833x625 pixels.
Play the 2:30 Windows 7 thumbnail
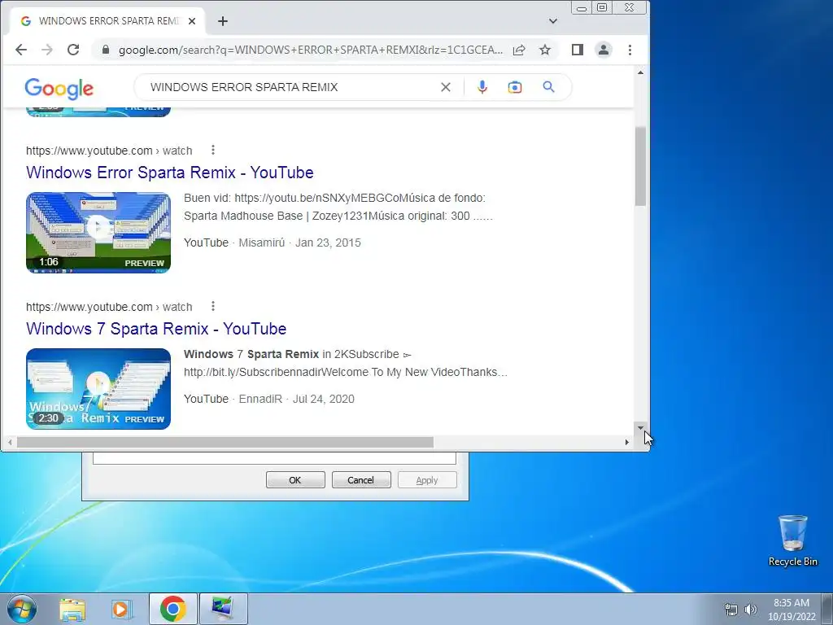pyautogui.click(x=98, y=389)
